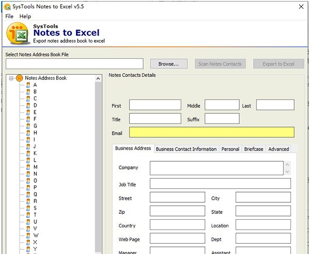This screenshot has height=254, width=310.
Task: Click the contact icon beside letter J
Action: (x=28, y=146)
